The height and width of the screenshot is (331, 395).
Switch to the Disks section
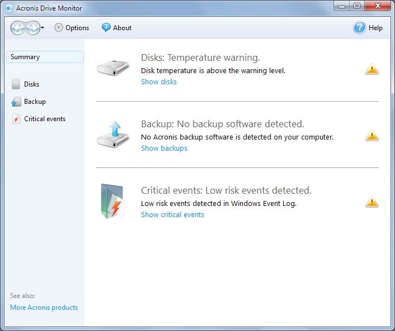(31, 84)
